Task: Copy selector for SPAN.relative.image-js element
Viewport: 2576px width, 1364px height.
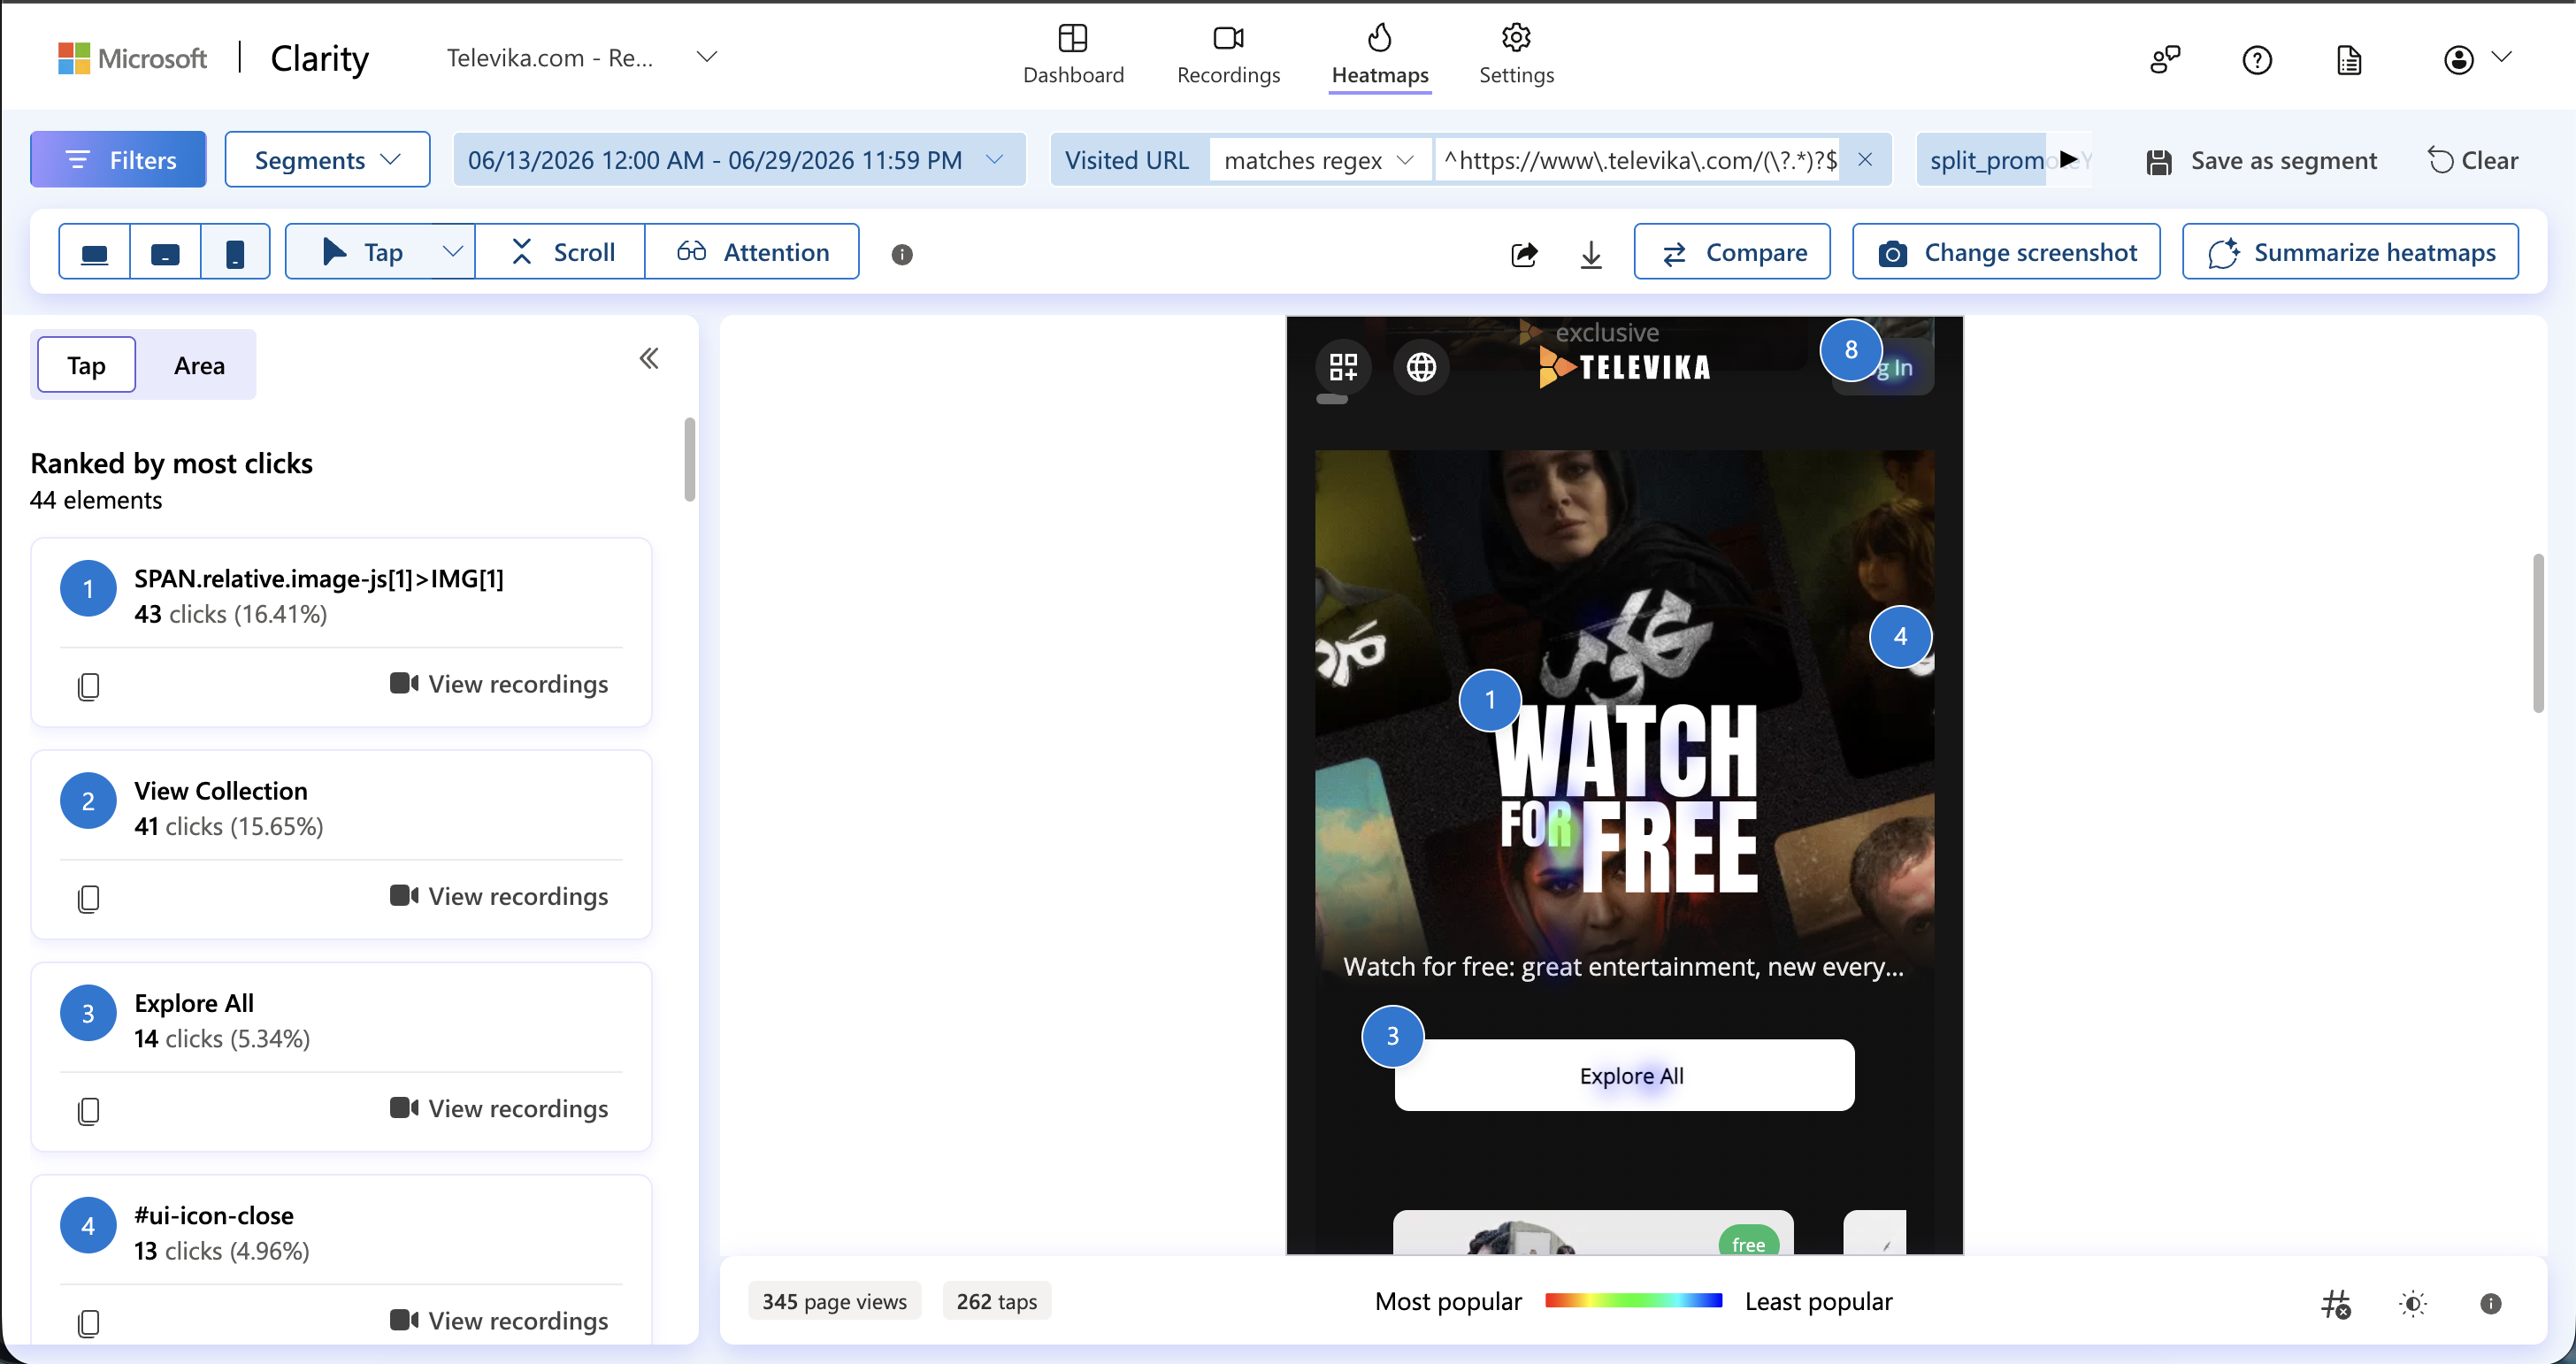Action: (x=88, y=686)
